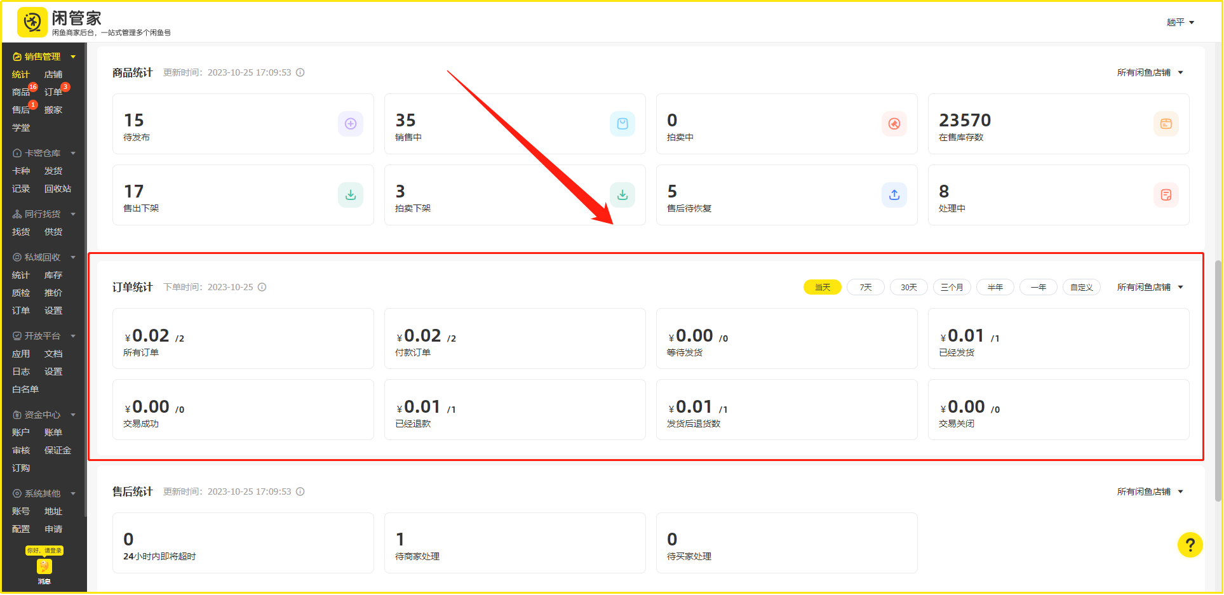Screen dimensions: 1224x595
Task: Click the upload icon on 售后待恢复 card
Action: click(894, 195)
